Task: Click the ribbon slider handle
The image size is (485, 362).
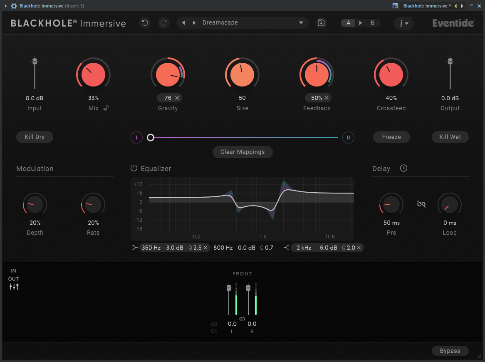Action: coord(150,137)
